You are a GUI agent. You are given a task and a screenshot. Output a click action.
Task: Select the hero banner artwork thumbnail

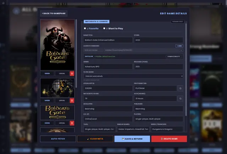pyautogui.click(x=57, y=88)
